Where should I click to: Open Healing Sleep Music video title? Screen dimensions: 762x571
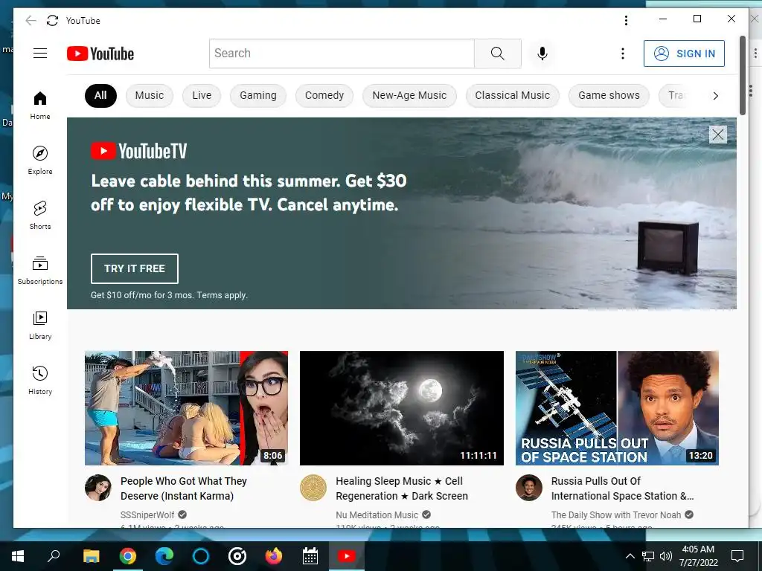point(402,488)
